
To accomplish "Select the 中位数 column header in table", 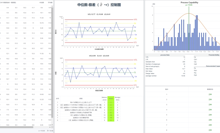I will (42, 2).
